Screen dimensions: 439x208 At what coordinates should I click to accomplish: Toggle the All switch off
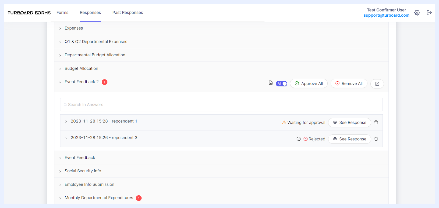281,84
